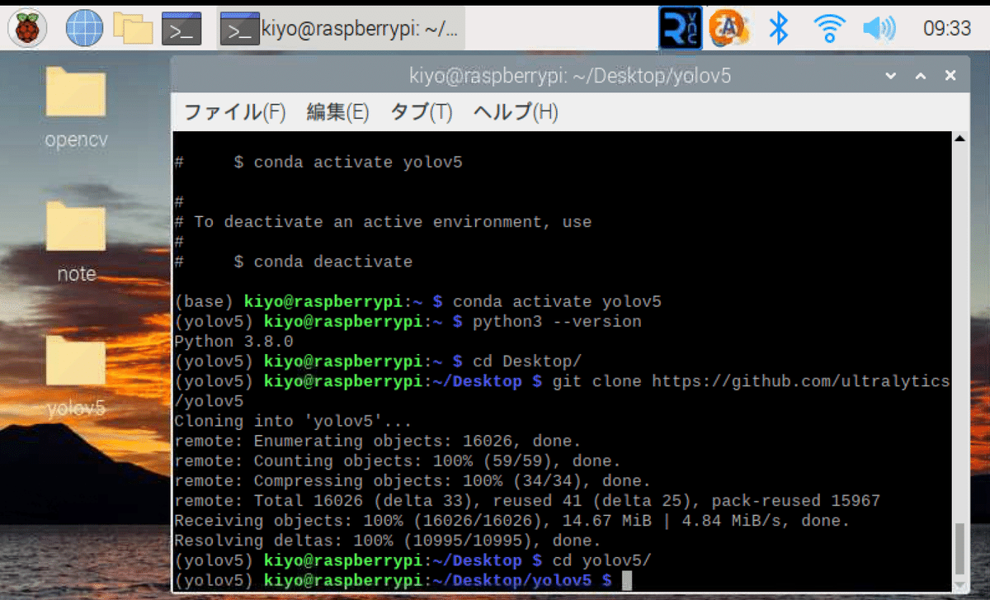The height and width of the screenshot is (600, 990).
Task: Select the opencv desktop folder
Action: (76, 107)
